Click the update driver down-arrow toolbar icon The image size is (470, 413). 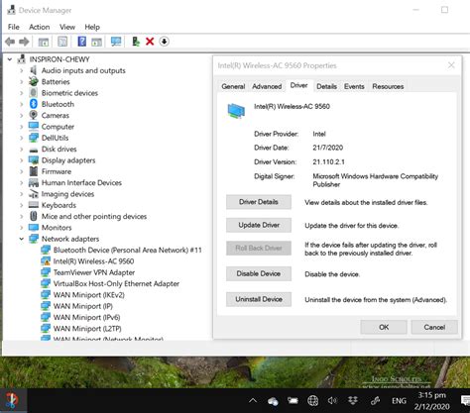[165, 42]
